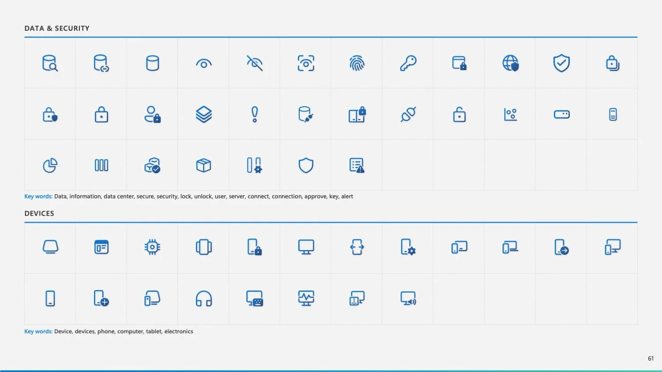Click the database with plug icon
The width and height of the screenshot is (662, 372).
tap(306, 115)
